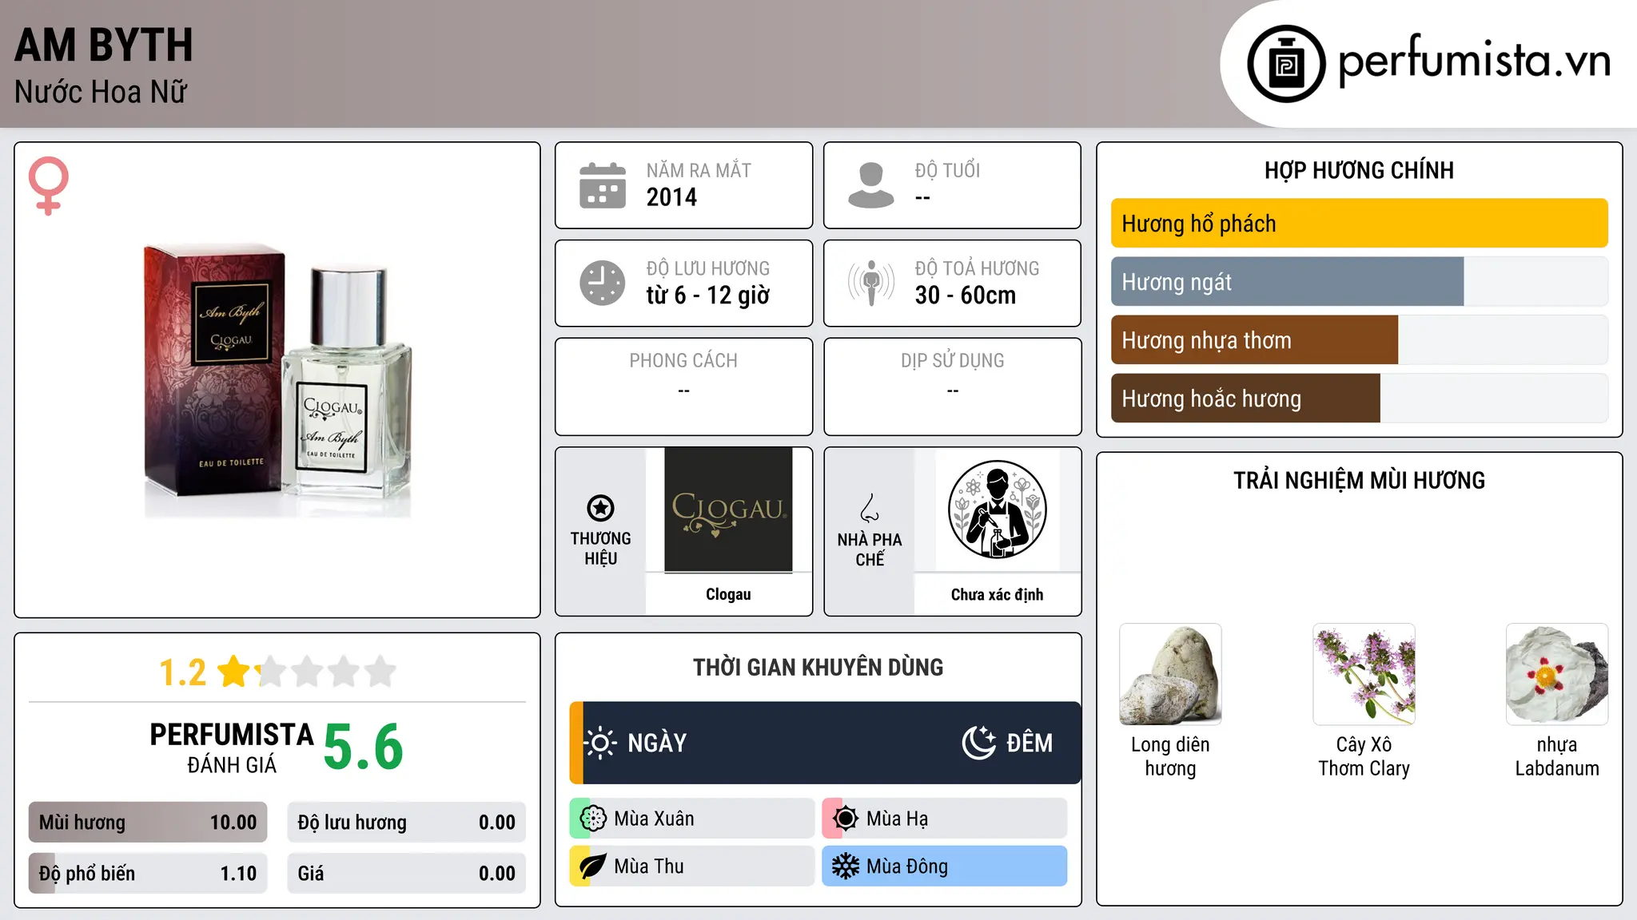Screen dimensions: 1637x920
Task: Open the Cây Xô Thơm Clary note image
Action: click(1364, 674)
